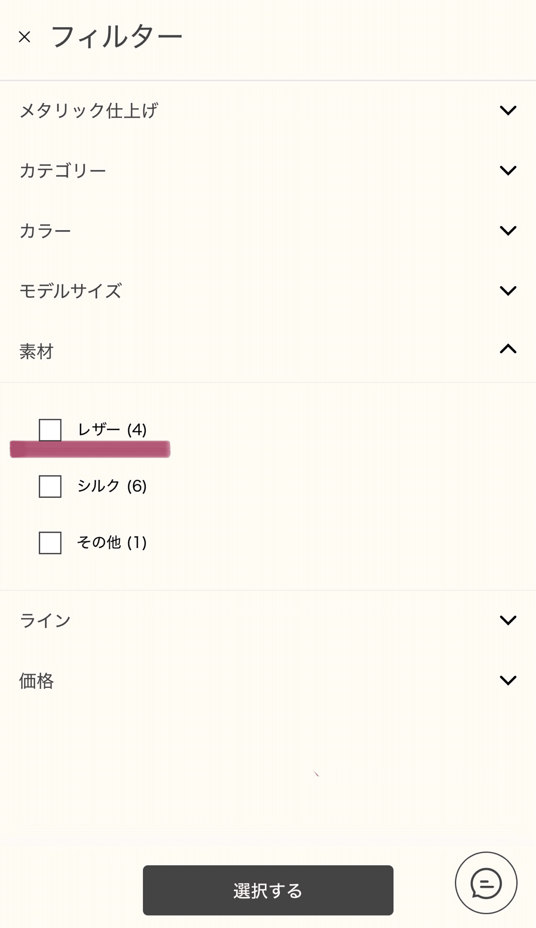Expand the 価格 filter chevron

[x=508, y=681]
